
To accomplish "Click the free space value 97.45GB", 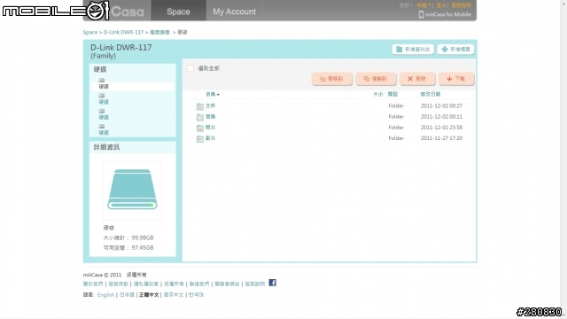I will [x=143, y=248].
